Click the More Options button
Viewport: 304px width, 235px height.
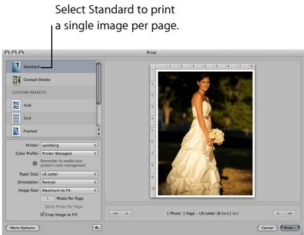pos(22,228)
